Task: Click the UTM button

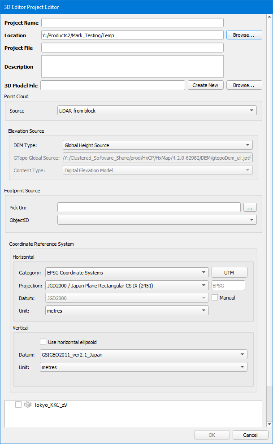Action: (229, 272)
